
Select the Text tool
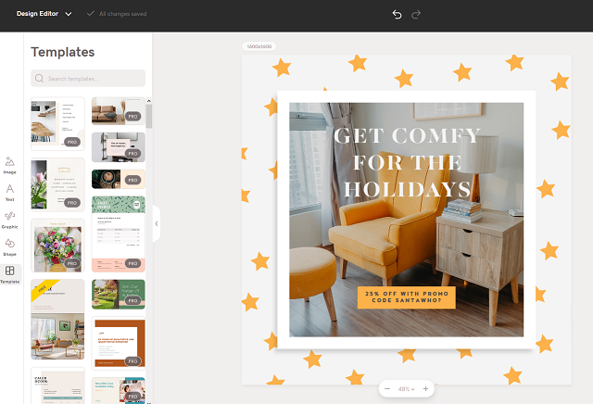10,192
